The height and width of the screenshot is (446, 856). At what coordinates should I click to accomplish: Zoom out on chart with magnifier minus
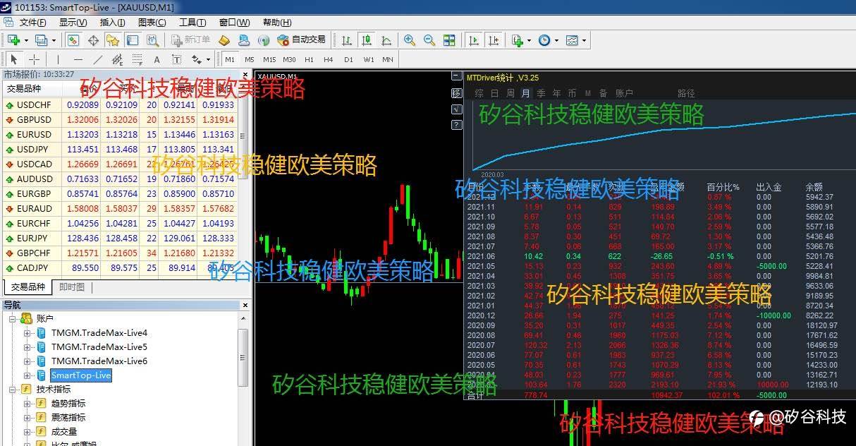[429, 40]
